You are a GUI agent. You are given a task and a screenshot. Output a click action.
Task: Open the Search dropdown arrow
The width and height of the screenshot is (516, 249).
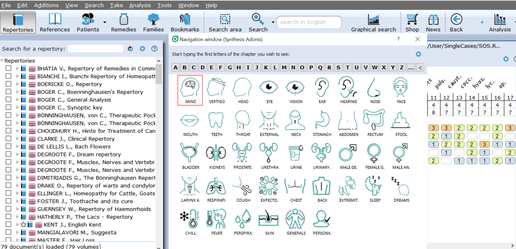[x=273, y=22]
